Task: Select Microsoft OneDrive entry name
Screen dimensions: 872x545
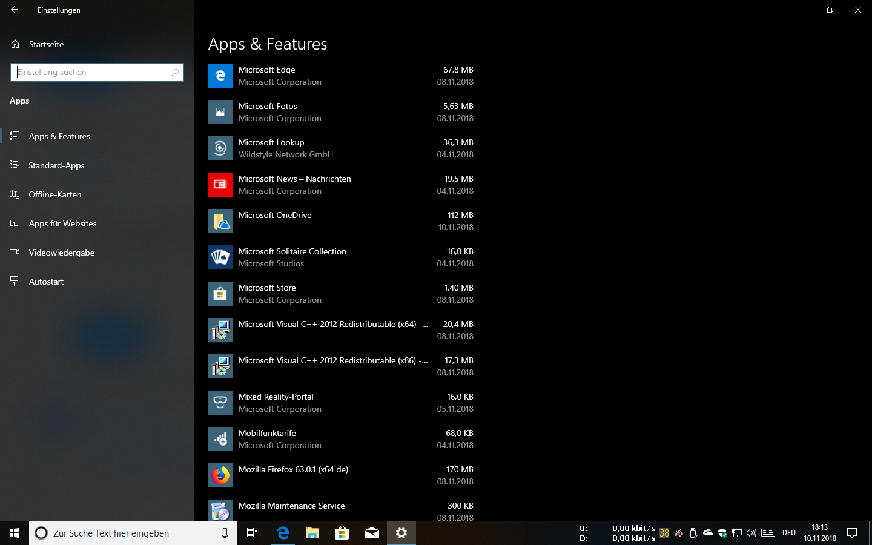Action: (275, 215)
